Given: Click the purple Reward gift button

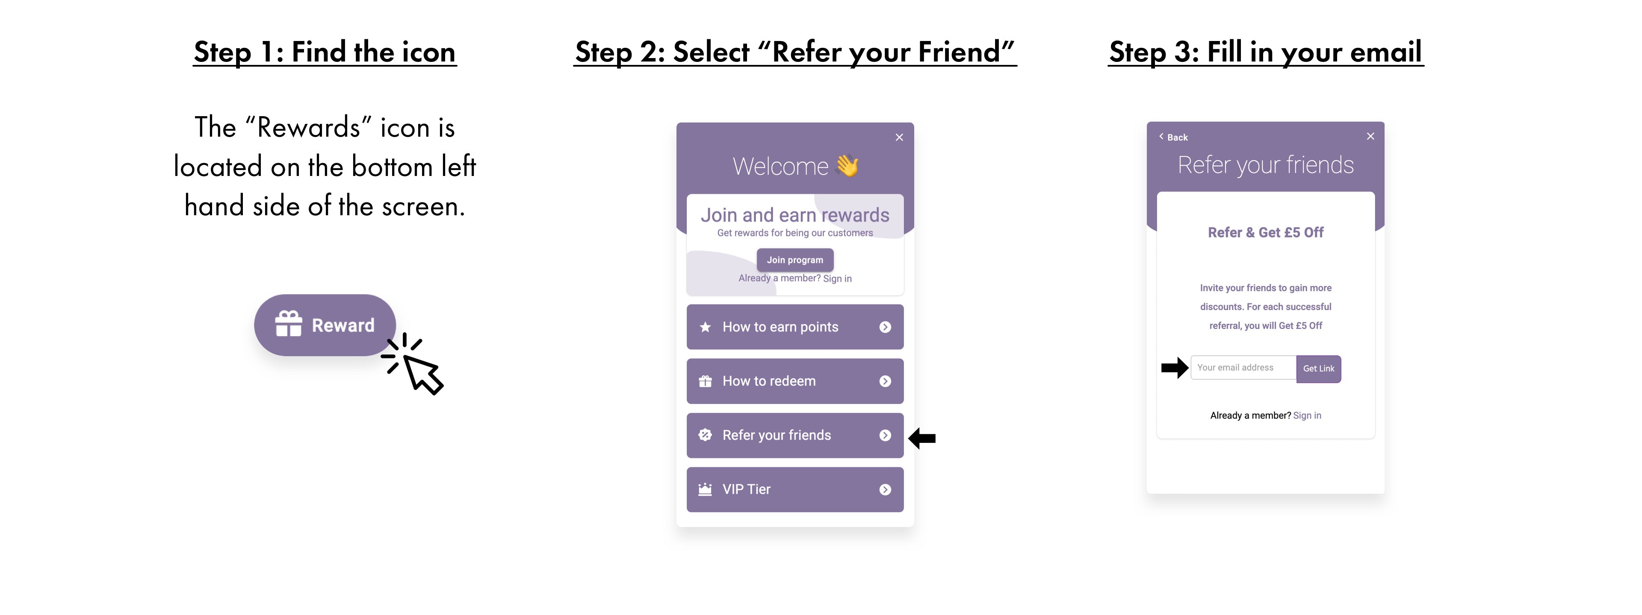Looking at the screenshot, I should click(325, 325).
